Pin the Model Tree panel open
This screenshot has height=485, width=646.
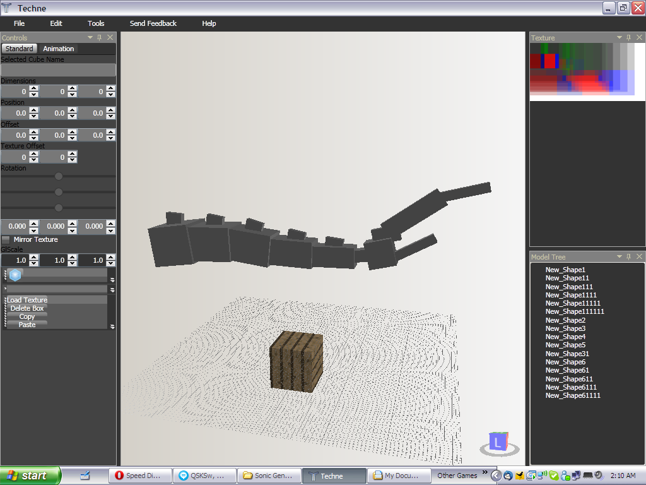628,256
